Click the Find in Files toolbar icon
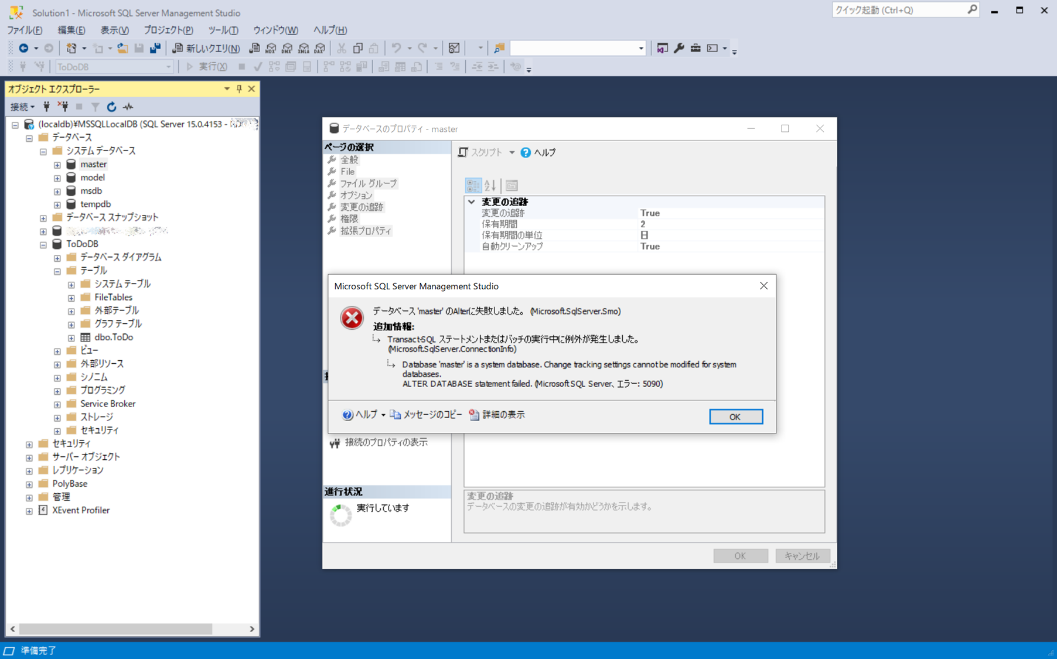The height and width of the screenshot is (659, 1057). 499,48
